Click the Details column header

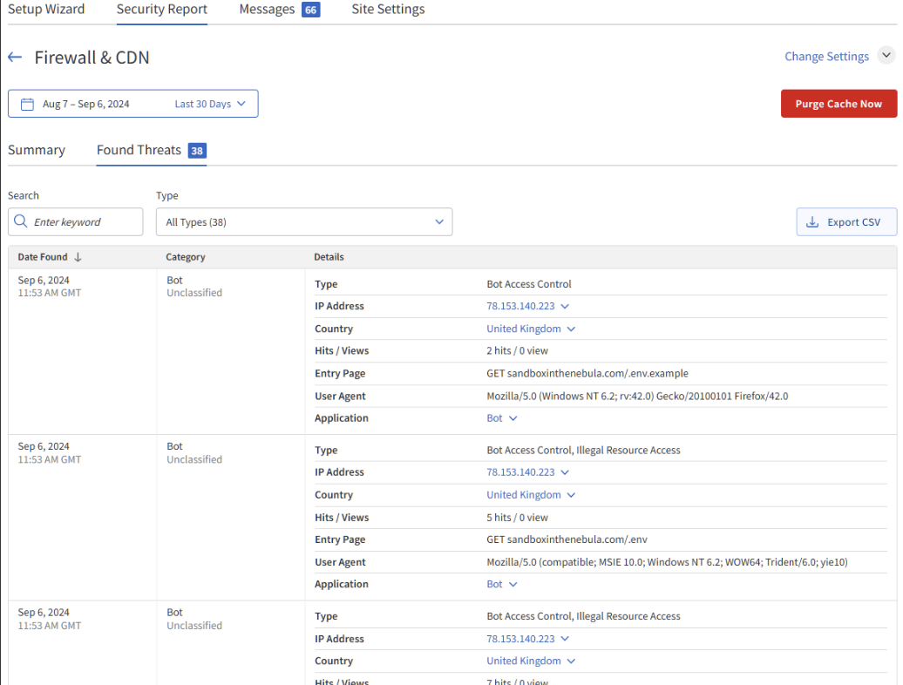[x=329, y=257]
